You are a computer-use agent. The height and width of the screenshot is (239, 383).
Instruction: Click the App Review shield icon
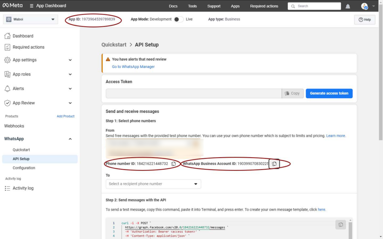[x=7, y=103]
